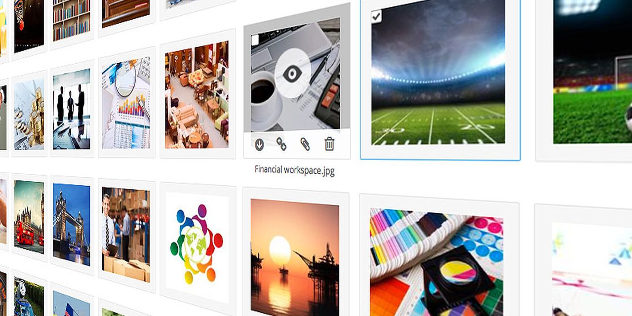The width and height of the screenshot is (632, 316).
Task: Uncheck the selected football stadium image checkbox
Action: pos(376,17)
